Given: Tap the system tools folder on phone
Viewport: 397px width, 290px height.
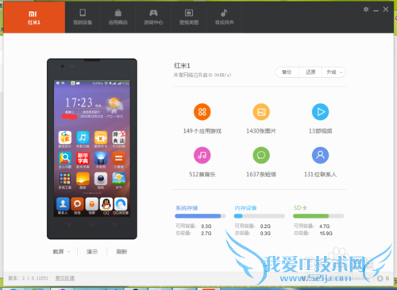Looking at the screenshot, I should point(65,179).
